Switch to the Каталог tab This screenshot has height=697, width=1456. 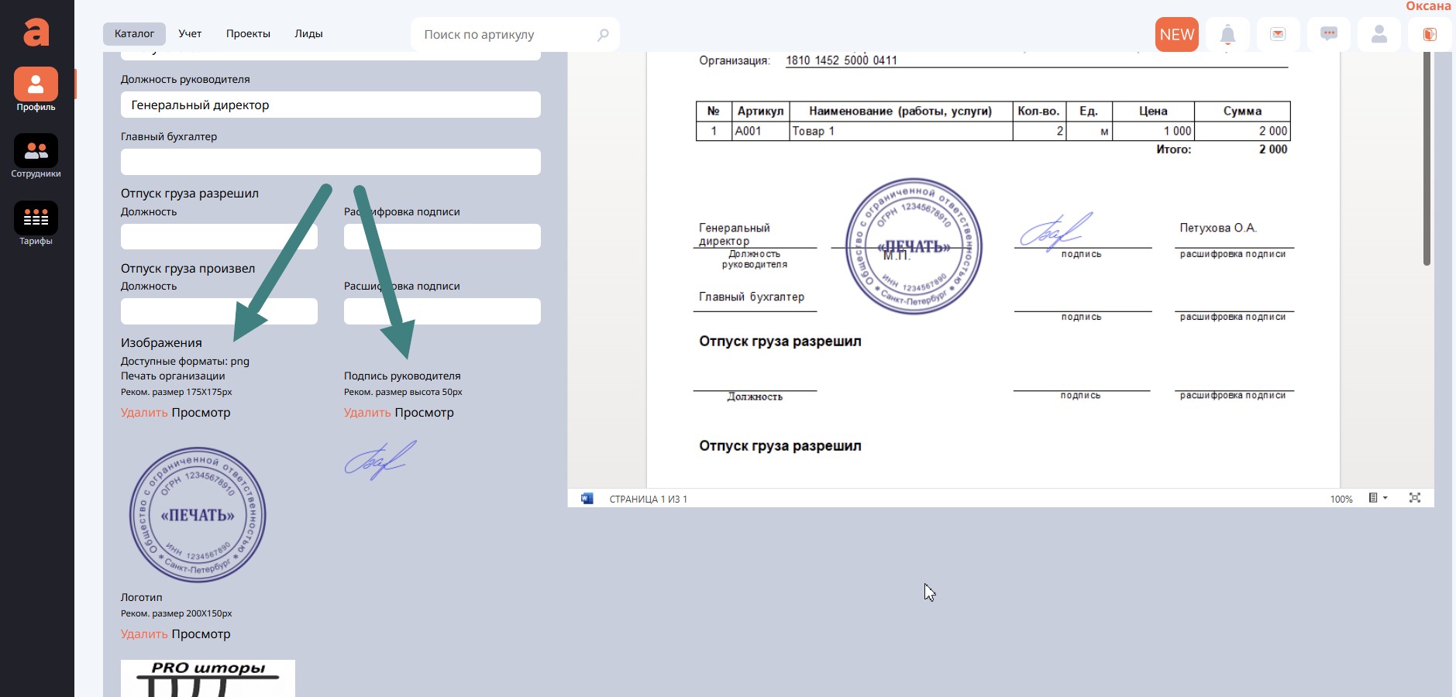coord(134,34)
